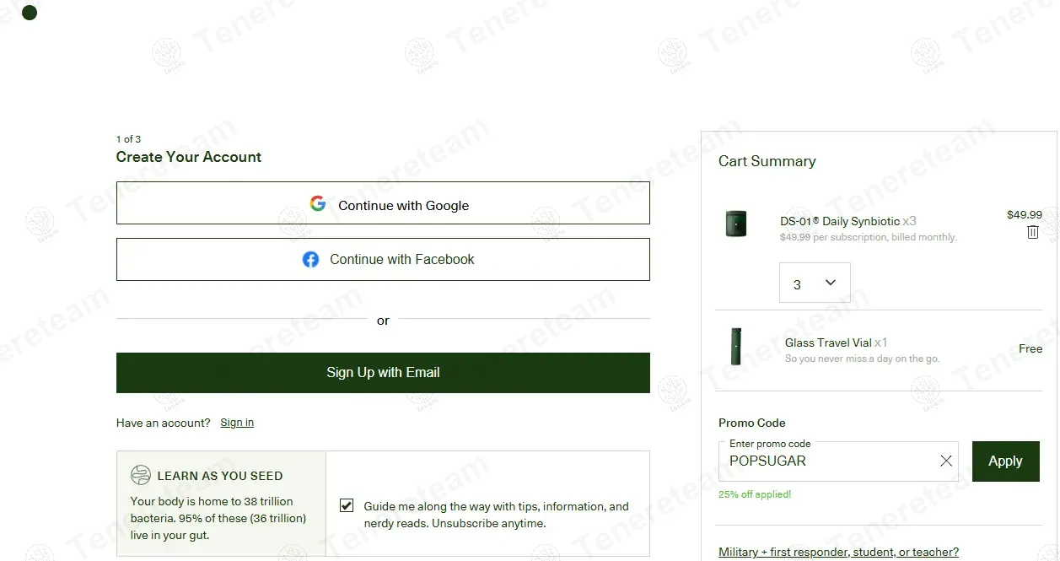Follow the Sign in link
1060x561 pixels.
tap(237, 423)
